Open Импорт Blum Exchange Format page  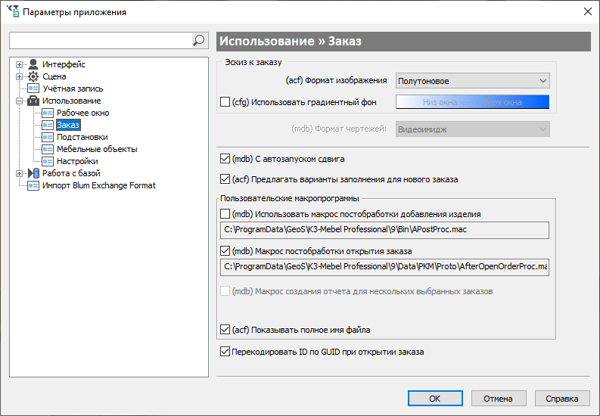click(99, 185)
